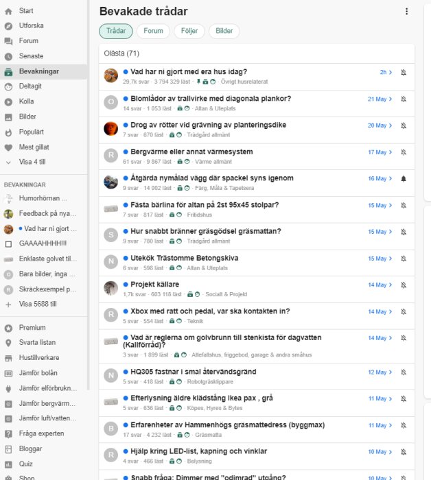Toggle notification bell for Utekök Trästomme Betongskiva

pos(404,259)
